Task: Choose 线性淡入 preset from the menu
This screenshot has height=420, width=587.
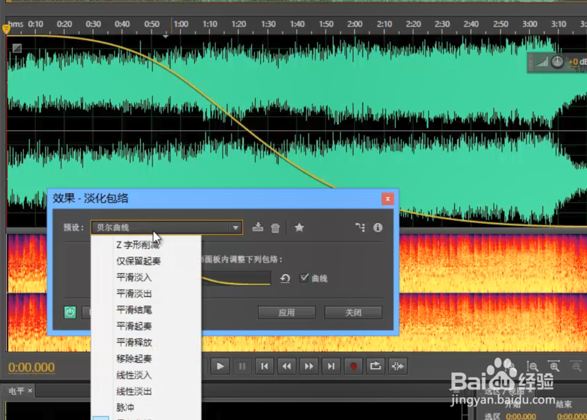Action: 133,375
